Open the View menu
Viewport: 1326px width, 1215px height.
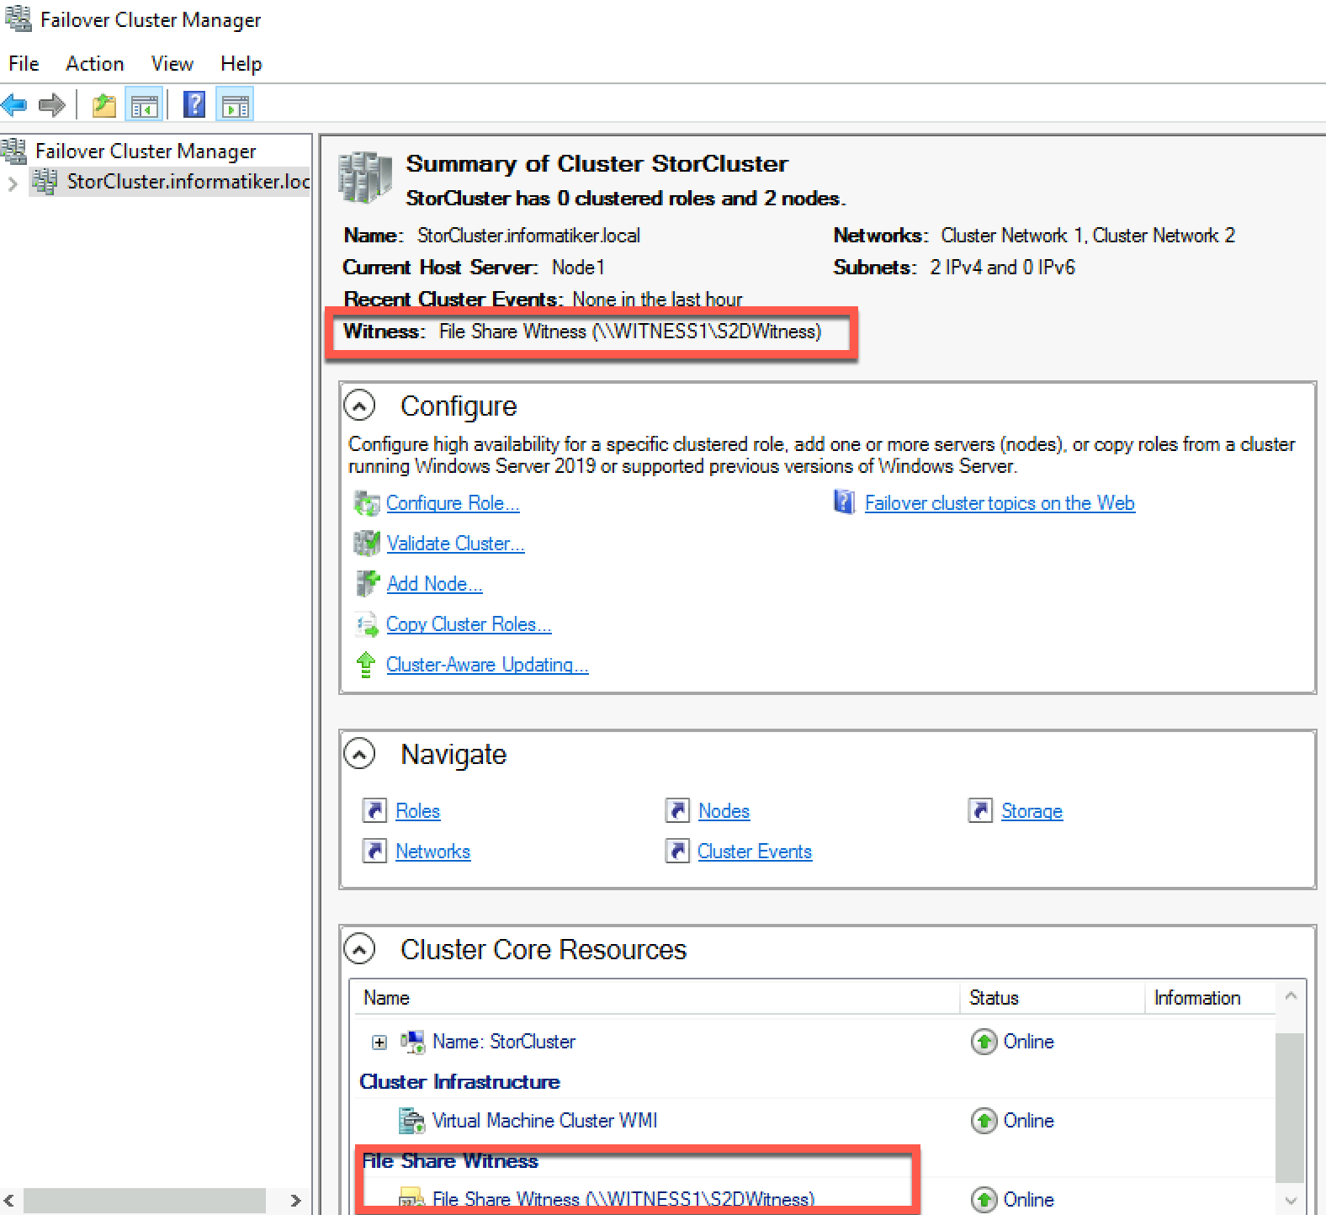pos(172,64)
